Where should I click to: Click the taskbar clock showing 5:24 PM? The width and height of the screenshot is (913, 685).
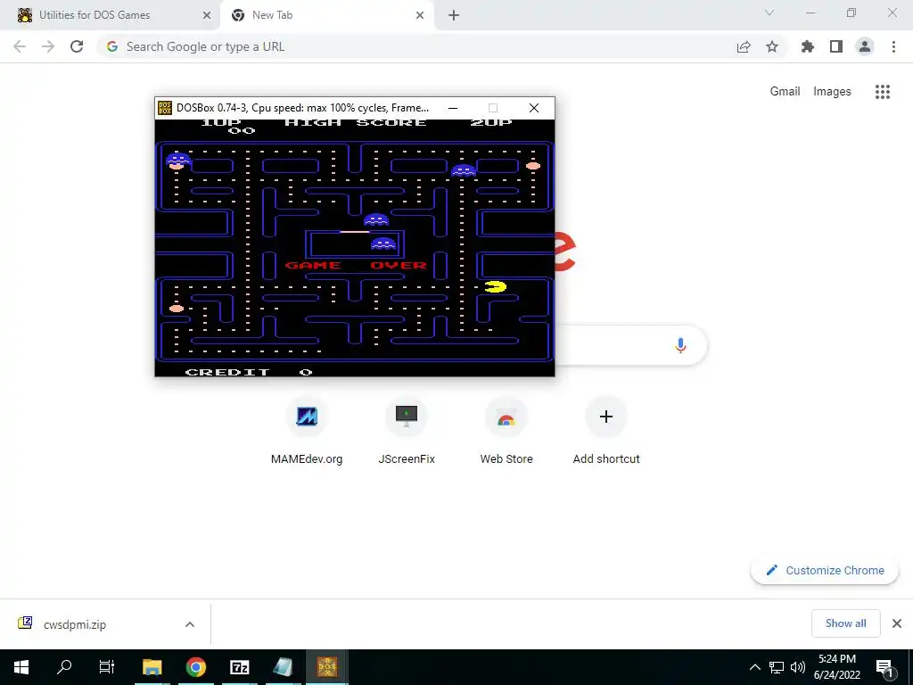point(836,667)
